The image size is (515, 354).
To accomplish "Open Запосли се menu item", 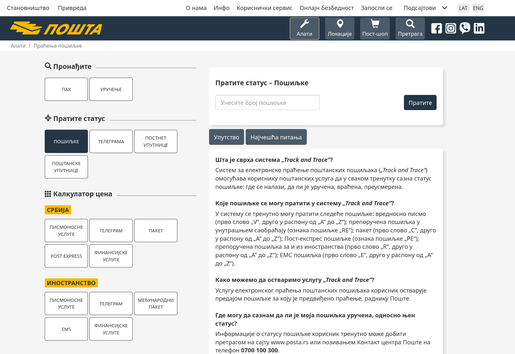I will click(377, 8).
